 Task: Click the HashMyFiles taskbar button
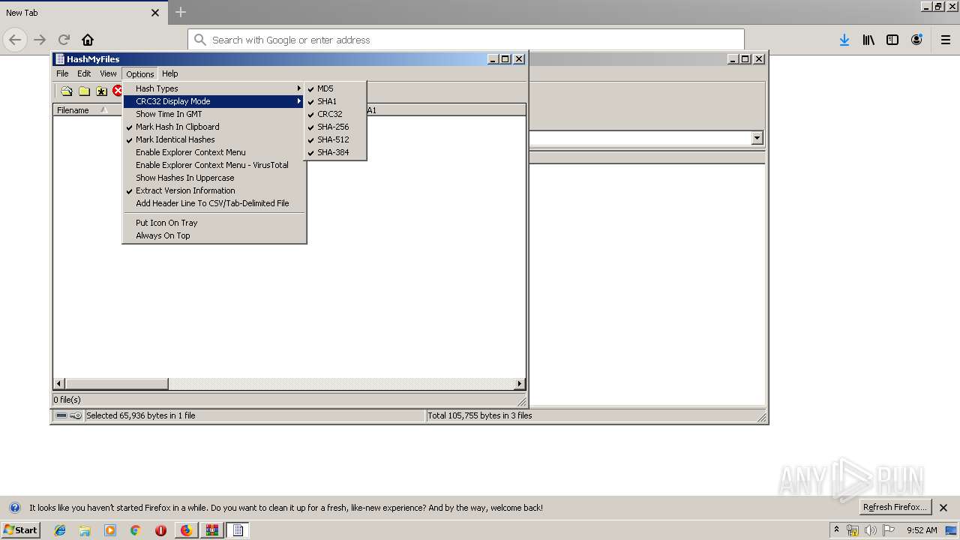pyautogui.click(x=238, y=530)
